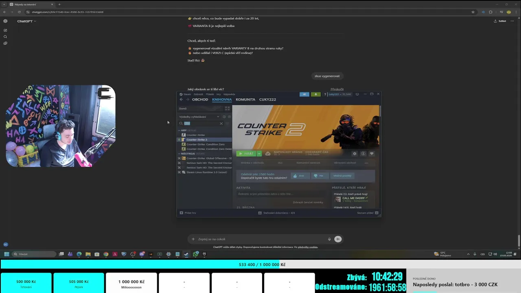Click Ne thumbs down button

(320, 176)
